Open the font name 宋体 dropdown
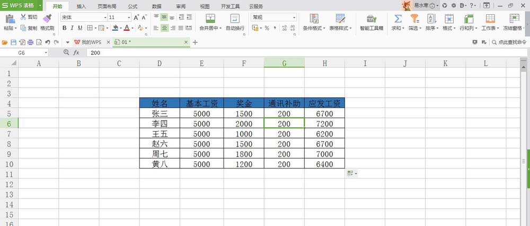 pyautogui.click(x=105, y=18)
